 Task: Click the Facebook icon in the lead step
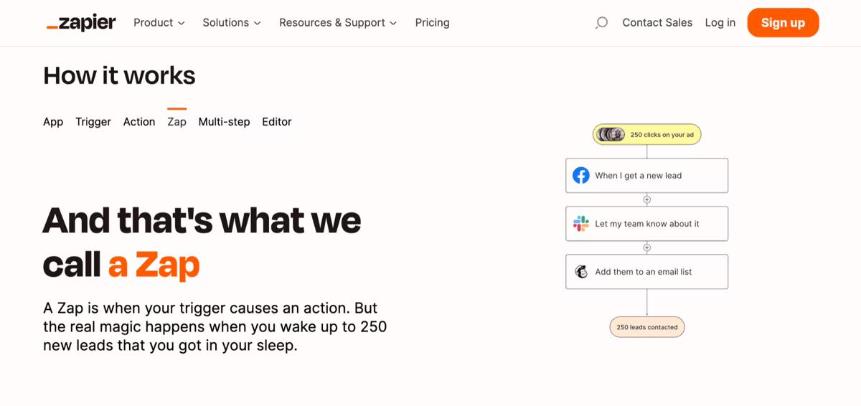[581, 176]
